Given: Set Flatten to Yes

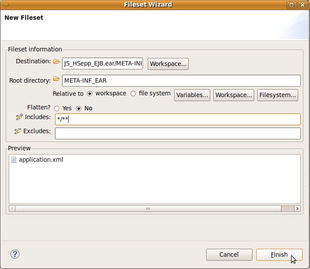Looking at the screenshot, I should [x=57, y=109].
